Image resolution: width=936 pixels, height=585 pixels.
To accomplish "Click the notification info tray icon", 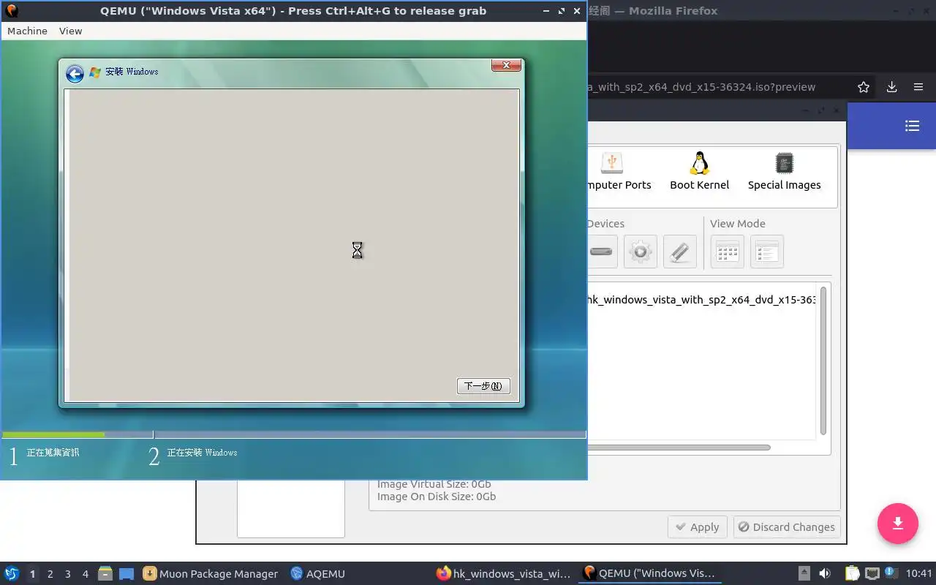I will click(891, 573).
